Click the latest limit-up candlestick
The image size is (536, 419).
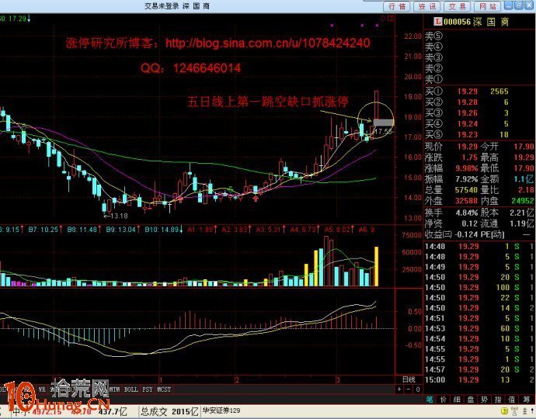click(376, 106)
